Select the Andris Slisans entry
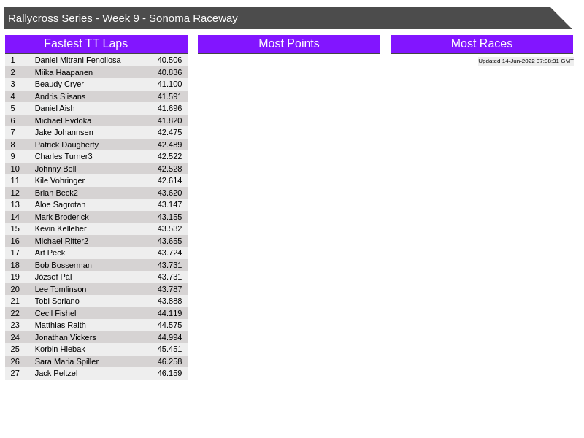The height and width of the screenshot is (438, 584). tap(60, 96)
